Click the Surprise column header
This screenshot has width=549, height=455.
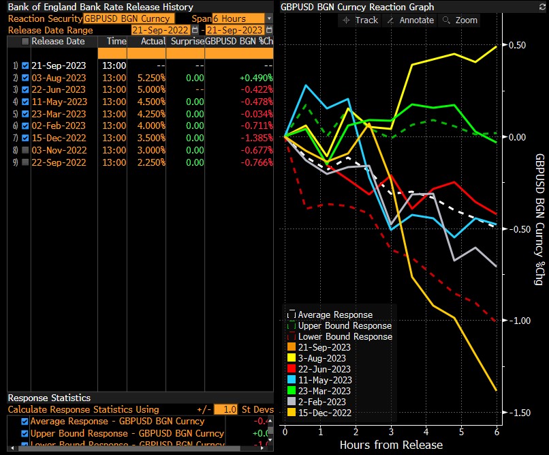(x=186, y=42)
